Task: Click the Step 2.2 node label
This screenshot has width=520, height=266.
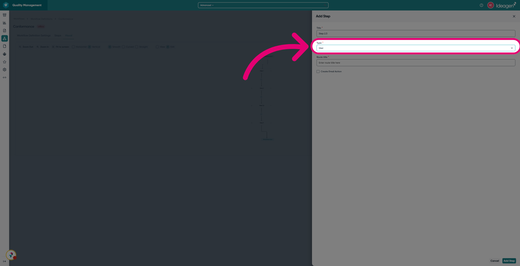Action: (262, 105)
